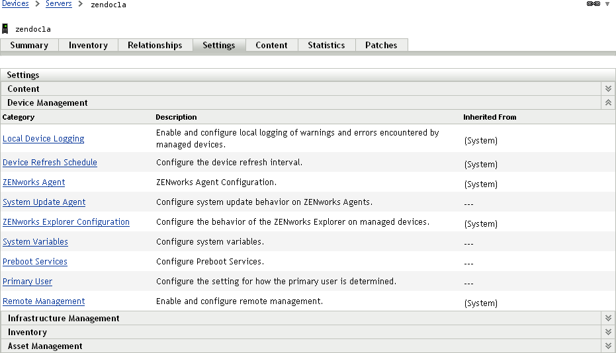
Task: Expand the Content settings section
Action: point(608,89)
